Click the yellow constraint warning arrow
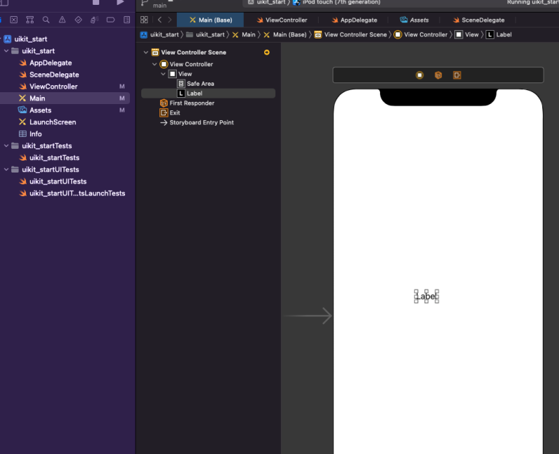 tap(266, 52)
